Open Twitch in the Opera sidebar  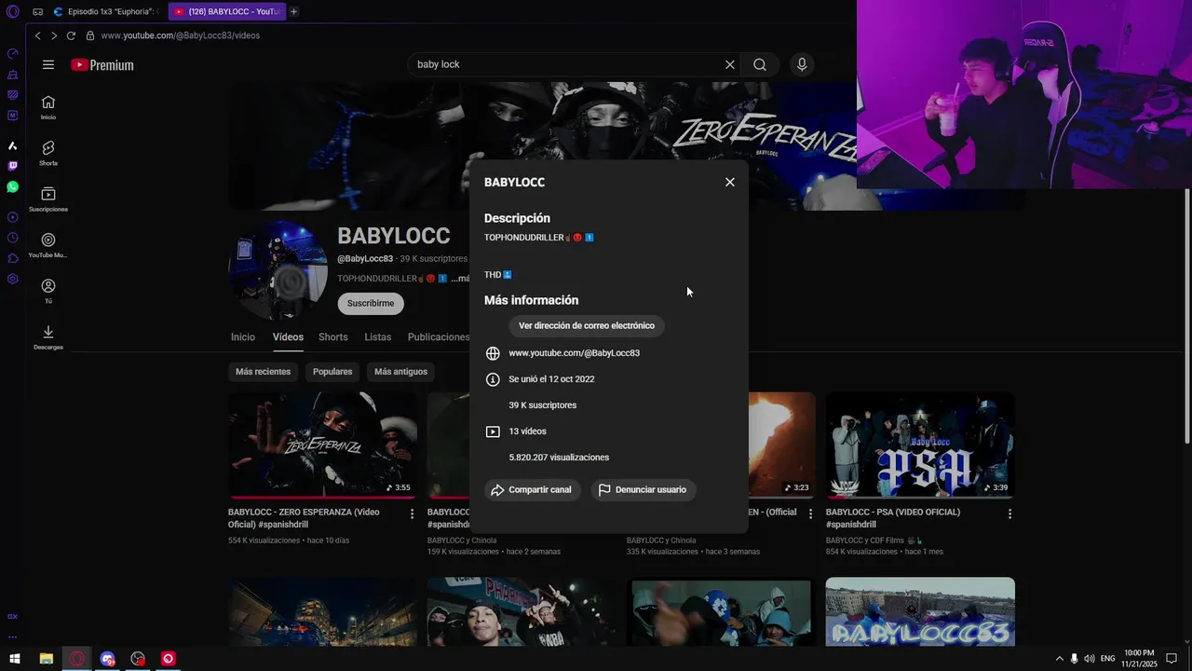[12, 167]
